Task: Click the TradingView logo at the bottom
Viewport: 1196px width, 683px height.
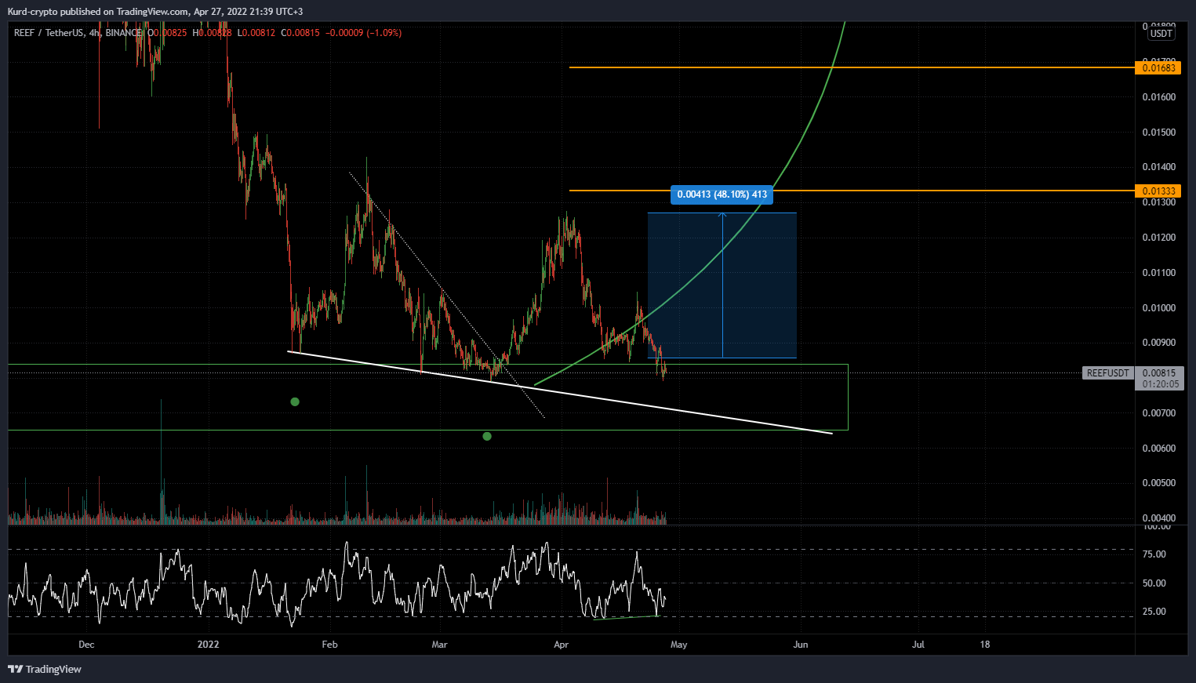Action: point(45,669)
